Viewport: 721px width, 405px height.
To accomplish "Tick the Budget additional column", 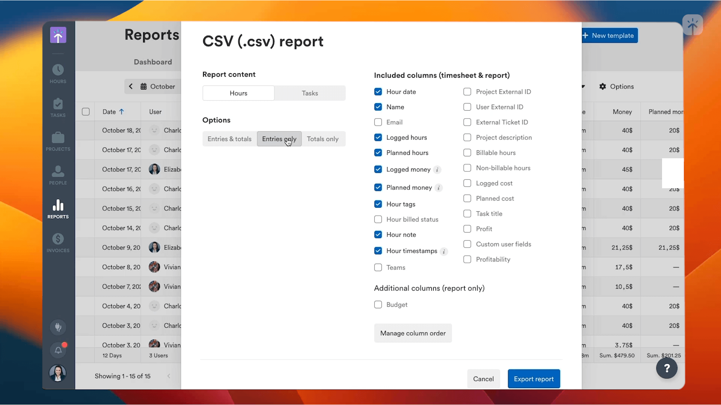I will [x=378, y=304].
